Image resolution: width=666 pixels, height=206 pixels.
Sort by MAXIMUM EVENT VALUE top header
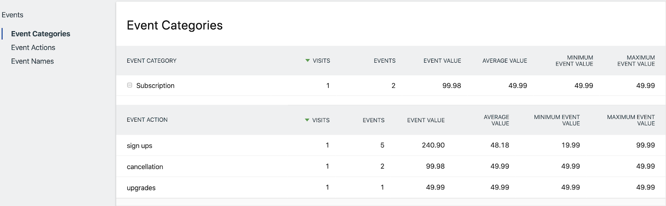click(x=636, y=61)
